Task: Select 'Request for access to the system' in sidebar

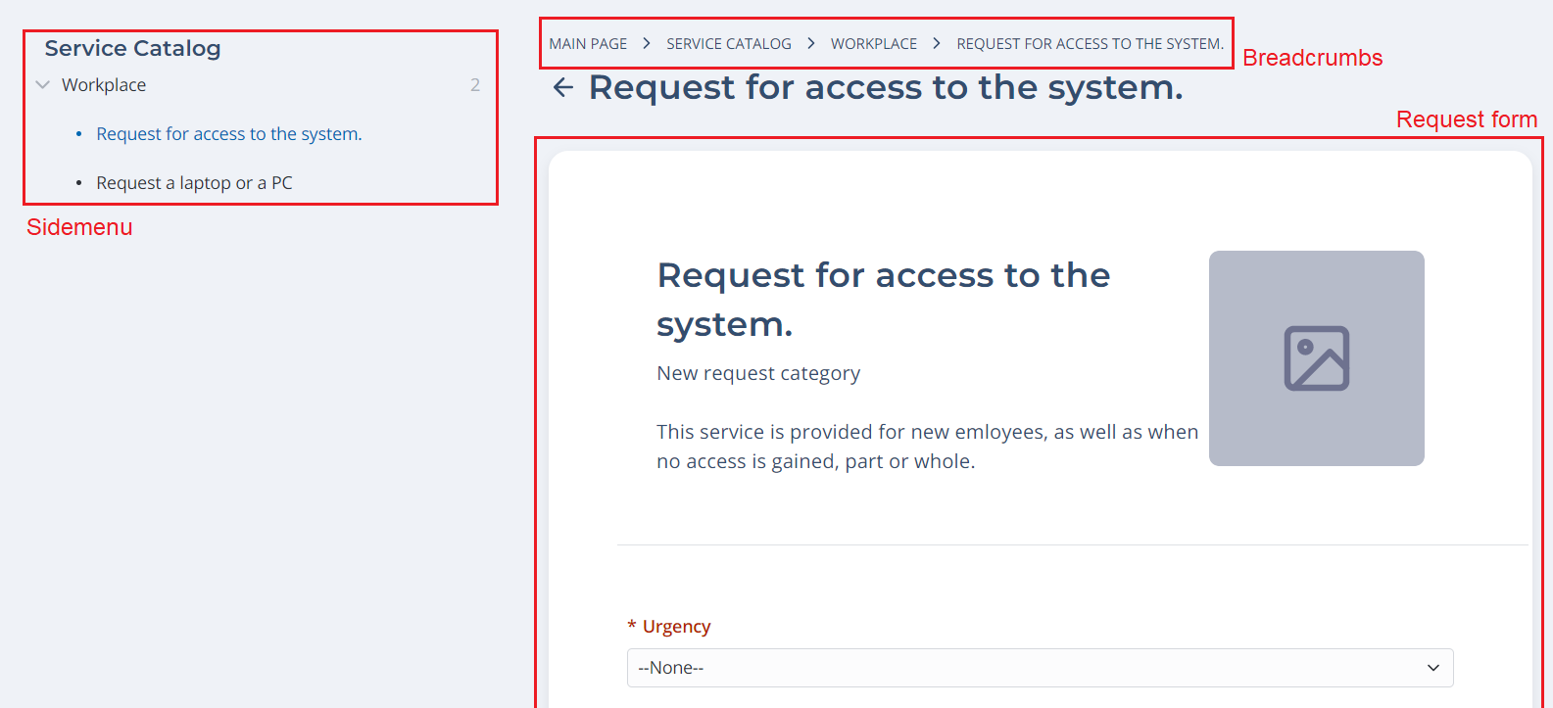Action: [229, 134]
